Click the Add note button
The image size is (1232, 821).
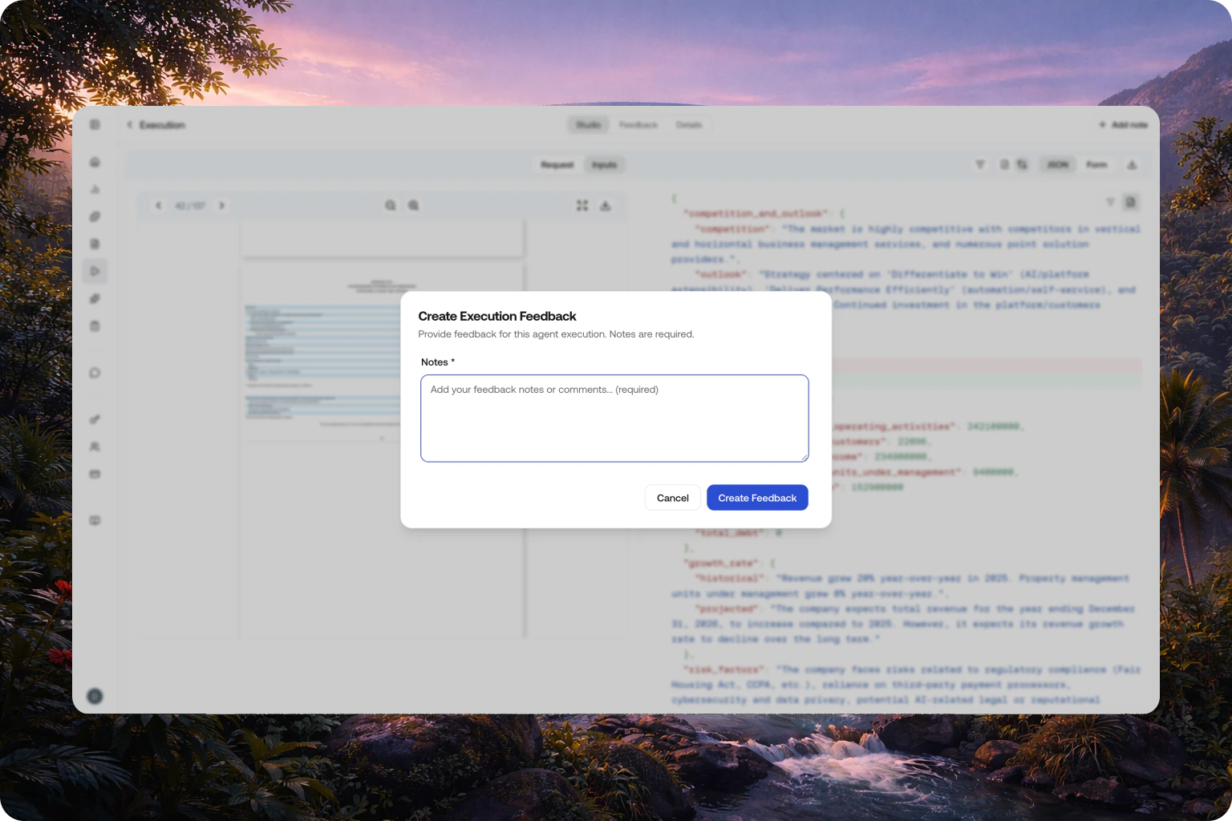coord(1124,125)
